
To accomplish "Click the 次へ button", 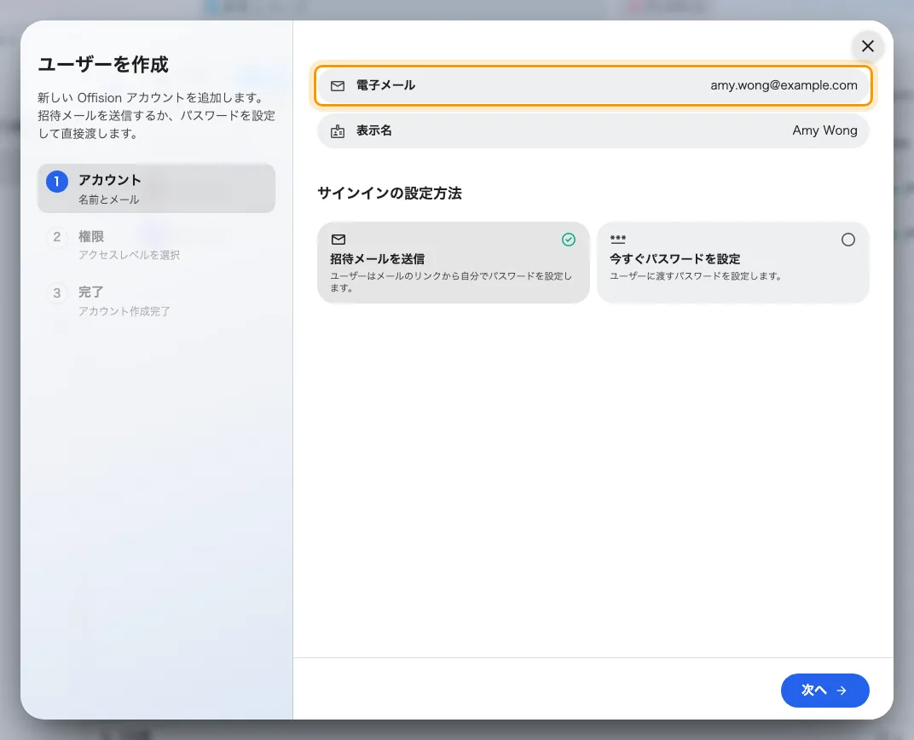I will 824,691.
